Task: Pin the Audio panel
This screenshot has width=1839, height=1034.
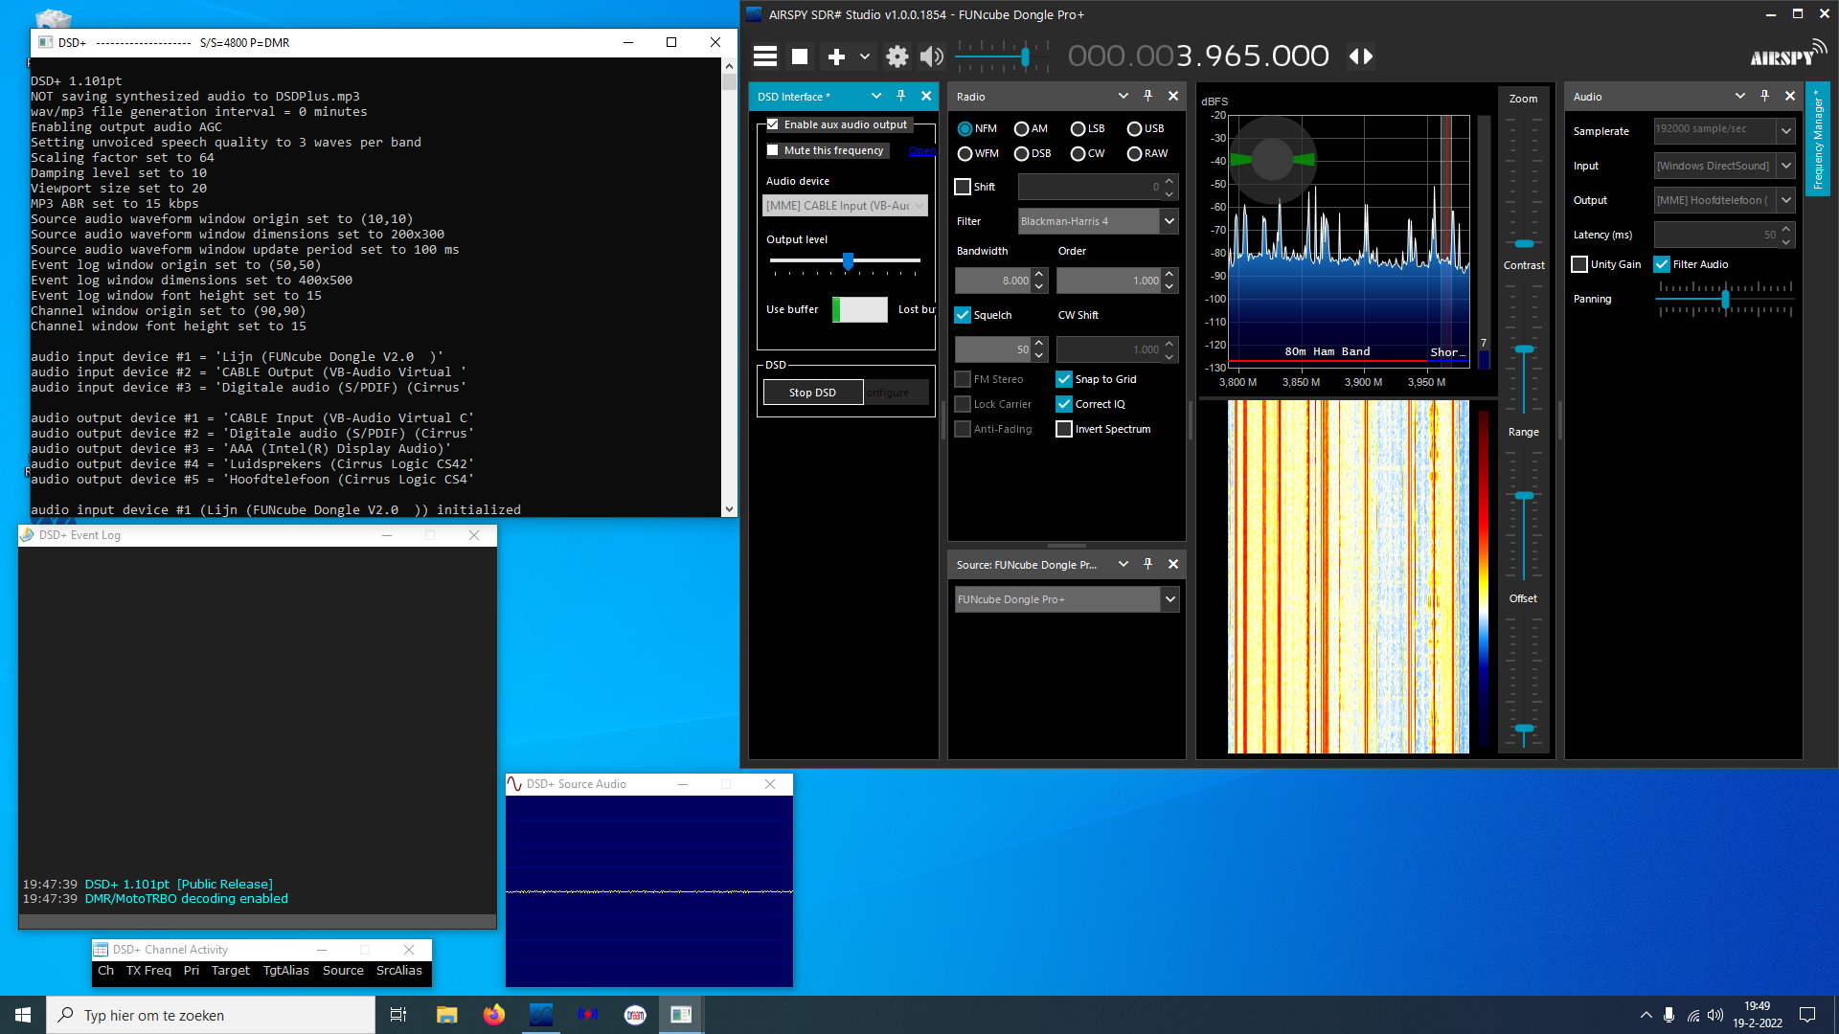Action: click(1764, 96)
